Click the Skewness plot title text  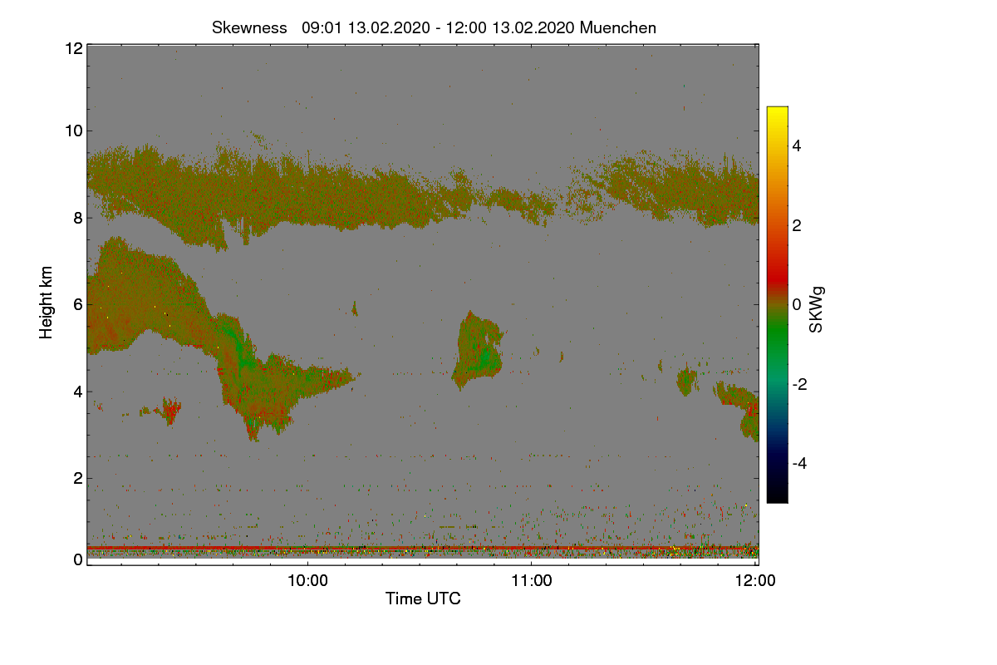(x=435, y=27)
